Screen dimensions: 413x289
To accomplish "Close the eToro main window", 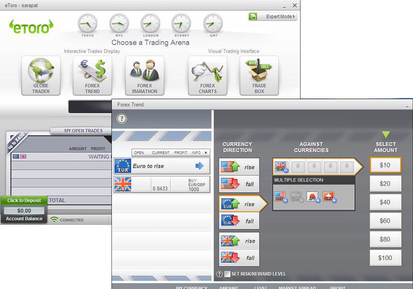I will point(295,5).
